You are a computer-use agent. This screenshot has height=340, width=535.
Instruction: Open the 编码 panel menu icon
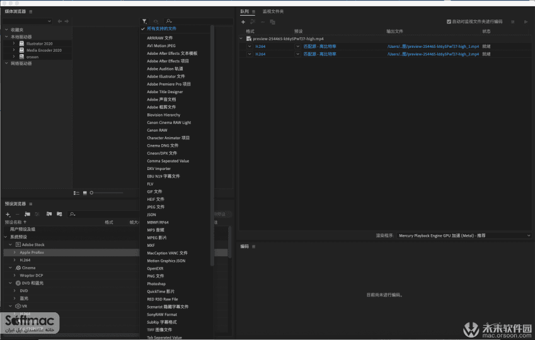[x=253, y=247]
